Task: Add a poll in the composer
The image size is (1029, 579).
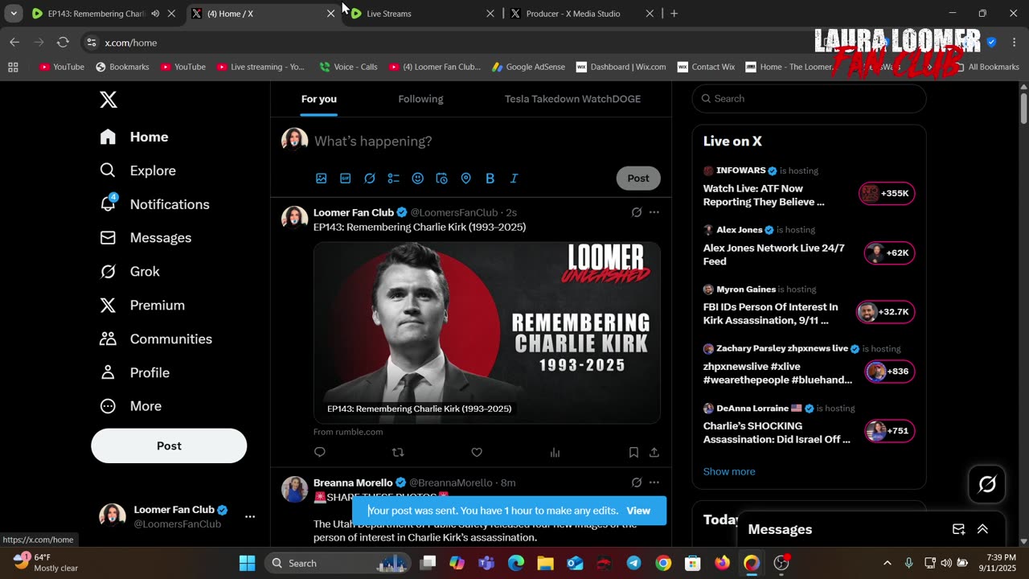Action: click(x=394, y=179)
